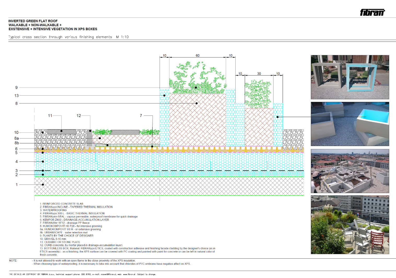Image resolution: width=396 pixels, height=278 pixels.
Task: Click callout number 13 on the left
Action: tap(16, 96)
